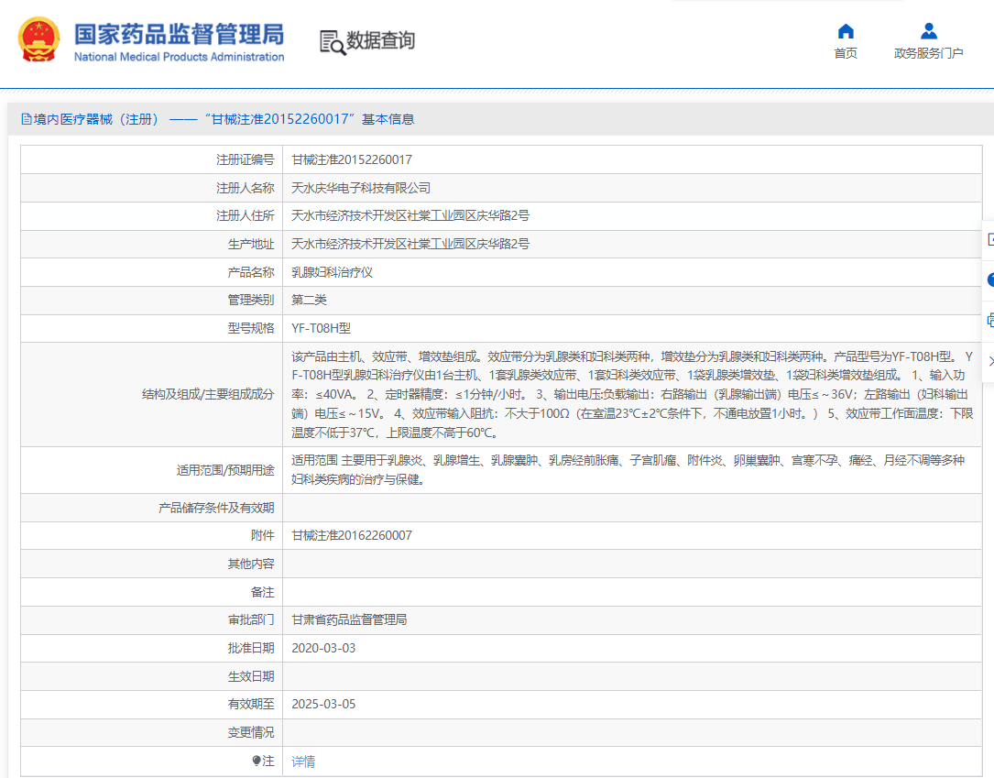Click the 批准日期 label cell

coord(151,648)
